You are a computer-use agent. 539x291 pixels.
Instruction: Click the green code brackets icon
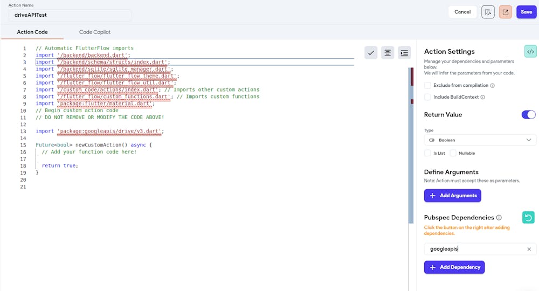530,51
